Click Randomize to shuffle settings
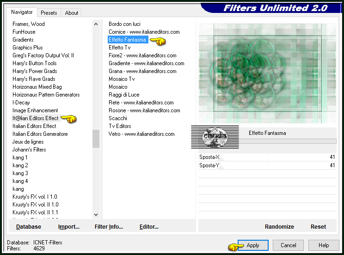 [x=279, y=227]
